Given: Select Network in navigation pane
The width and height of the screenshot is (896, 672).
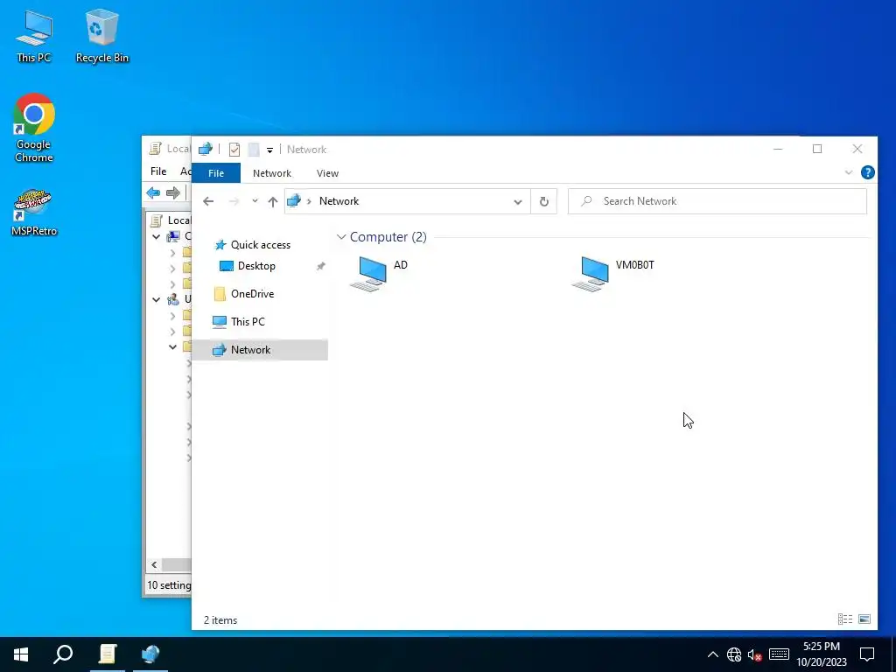Looking at the screenshot, I should [260, 350].
